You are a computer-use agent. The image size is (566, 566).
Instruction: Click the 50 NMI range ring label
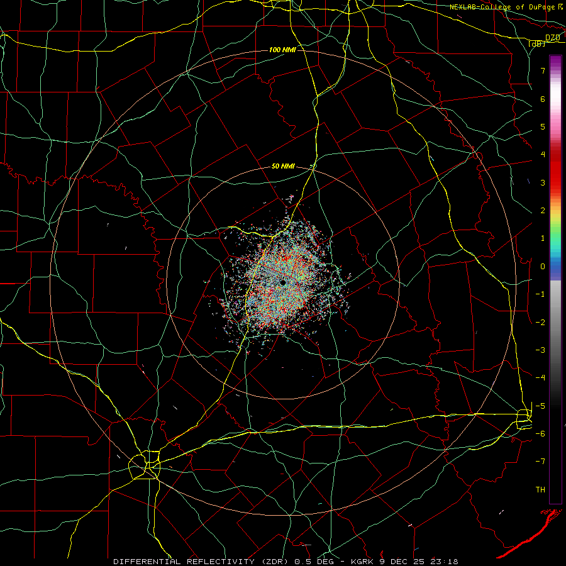pos(283,166)
